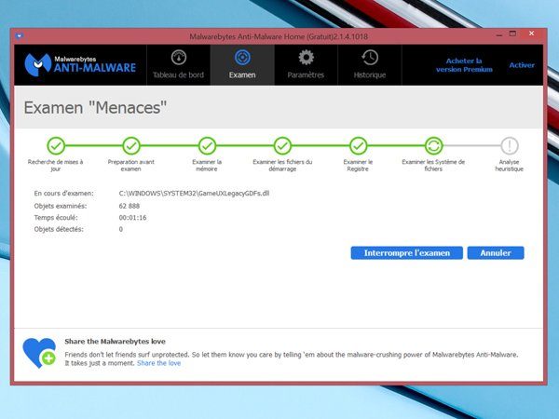Screen dimensions: 559x419
Task: Click the Objets examinés label
Action: pos(61,206)
